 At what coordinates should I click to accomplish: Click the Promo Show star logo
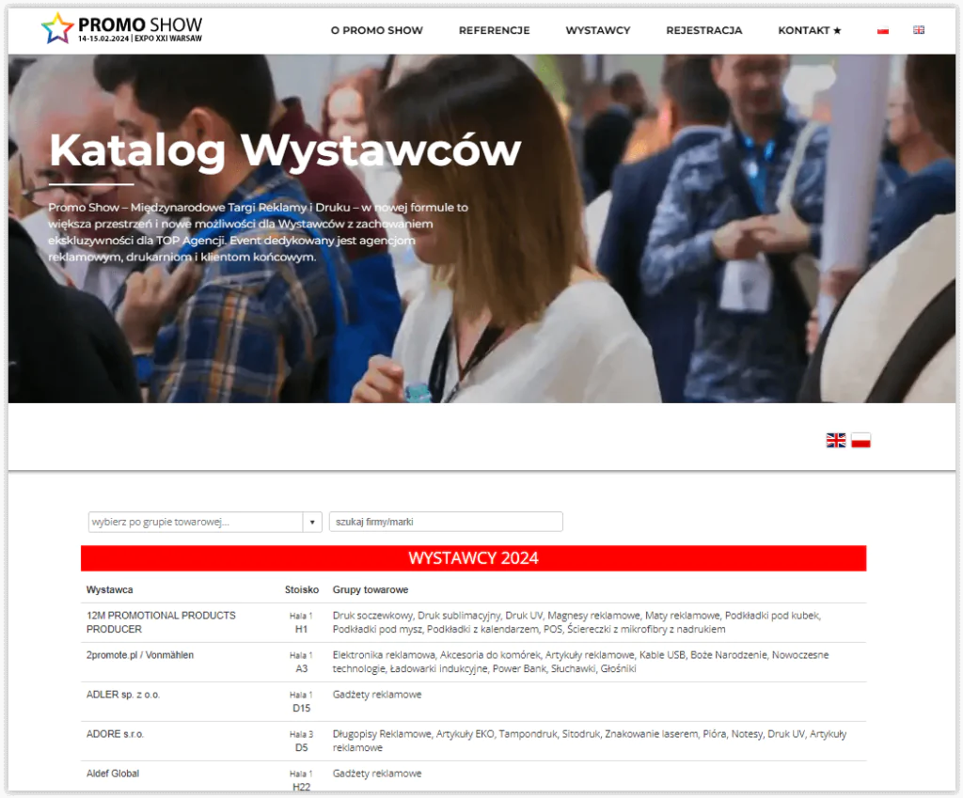click(121, 28)
